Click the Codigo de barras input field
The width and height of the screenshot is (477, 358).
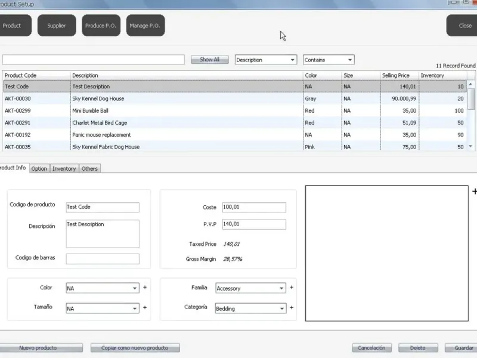103,259
